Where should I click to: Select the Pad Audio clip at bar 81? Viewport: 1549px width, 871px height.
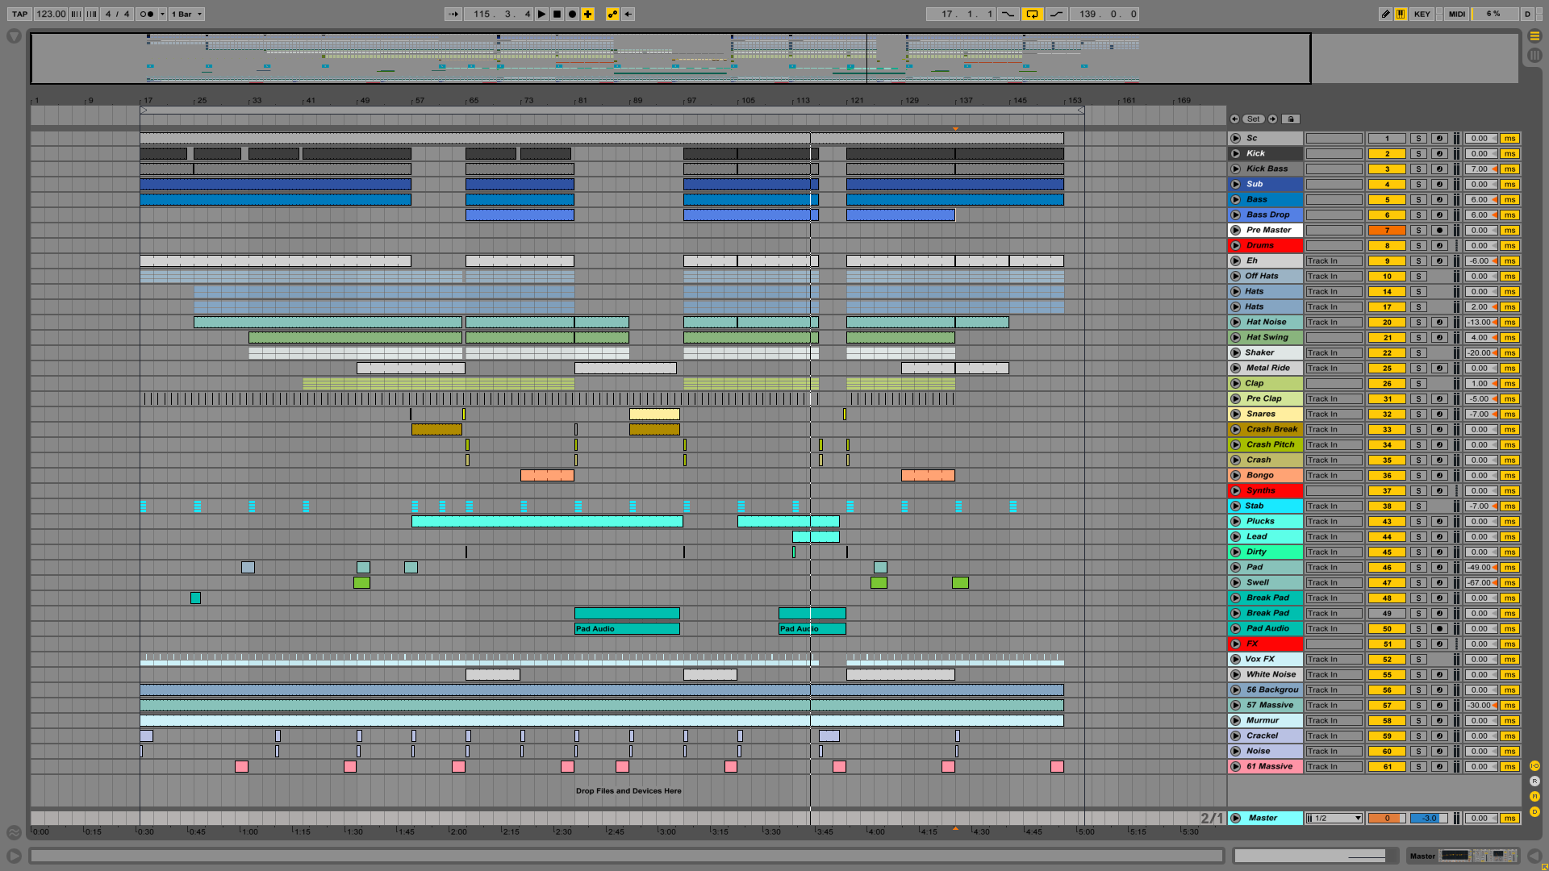627,628
